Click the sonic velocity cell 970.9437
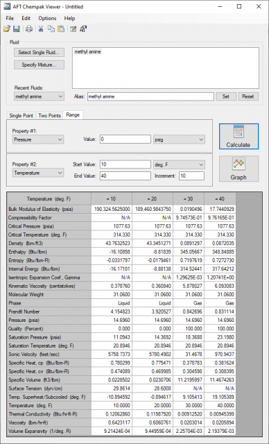Viewport: 269px width, 444px height. pyautogui.click(x=220, y=355)
